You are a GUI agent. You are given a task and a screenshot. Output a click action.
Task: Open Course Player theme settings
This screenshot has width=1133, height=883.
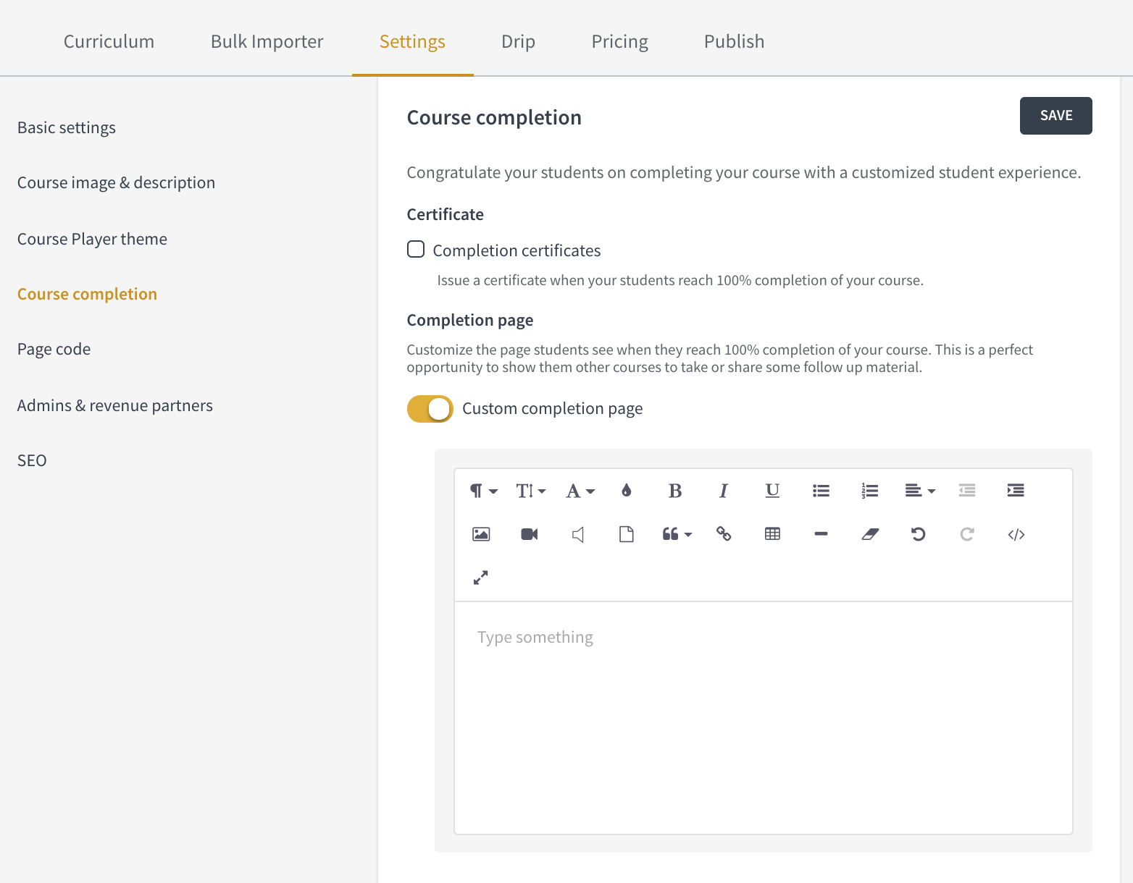[x=92, y=239]
